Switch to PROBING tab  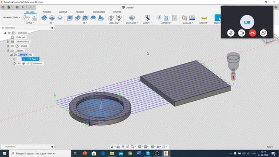click(x=80, y=12)
